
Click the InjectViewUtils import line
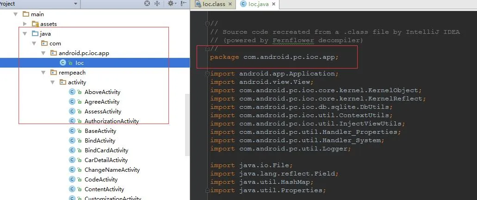(x=308, y=124)
